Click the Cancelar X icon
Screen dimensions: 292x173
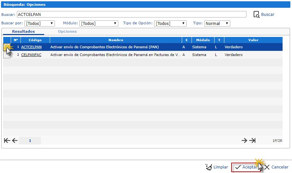(x=267, y=167)
